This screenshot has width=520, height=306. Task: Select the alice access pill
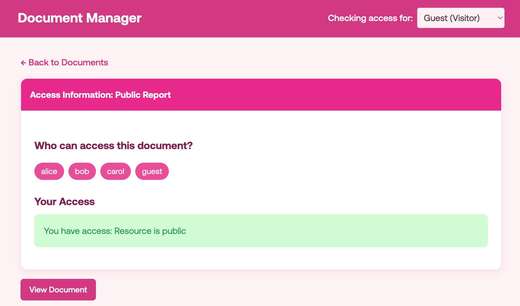49,171
